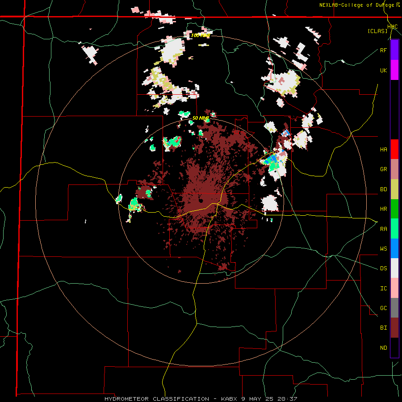Select the GC gray legend swatch
Screen dimensions: 402x402
(x=394, y=308)
